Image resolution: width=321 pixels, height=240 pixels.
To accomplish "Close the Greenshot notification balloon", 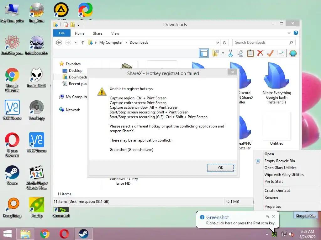I will click(x=273, y=216).
